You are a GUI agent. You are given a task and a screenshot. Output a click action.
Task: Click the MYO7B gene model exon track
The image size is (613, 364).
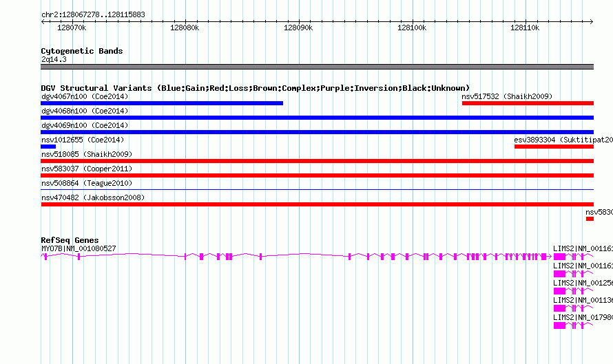click(x=296, y=256)
